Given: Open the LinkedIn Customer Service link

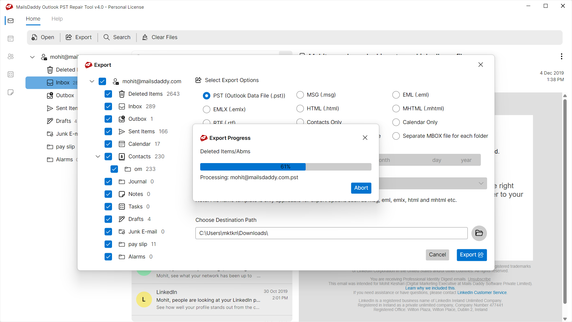Looking at the screenshot, I should click(482, 293).
